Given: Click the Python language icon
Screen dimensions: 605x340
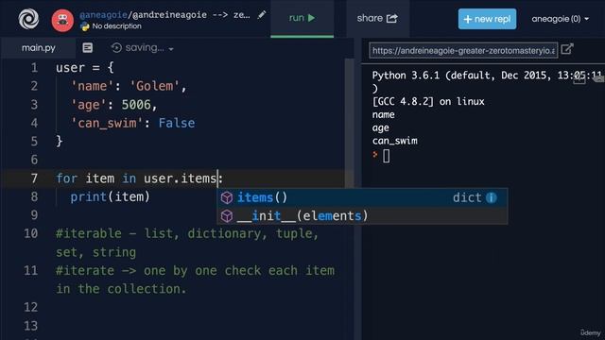Looking at the screenshot, I should click(x=84, y=26).
